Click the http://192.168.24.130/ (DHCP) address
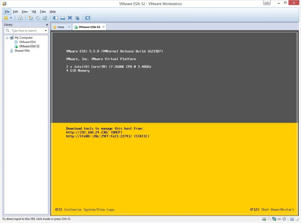The image size is (301, 223). point(94,133)
